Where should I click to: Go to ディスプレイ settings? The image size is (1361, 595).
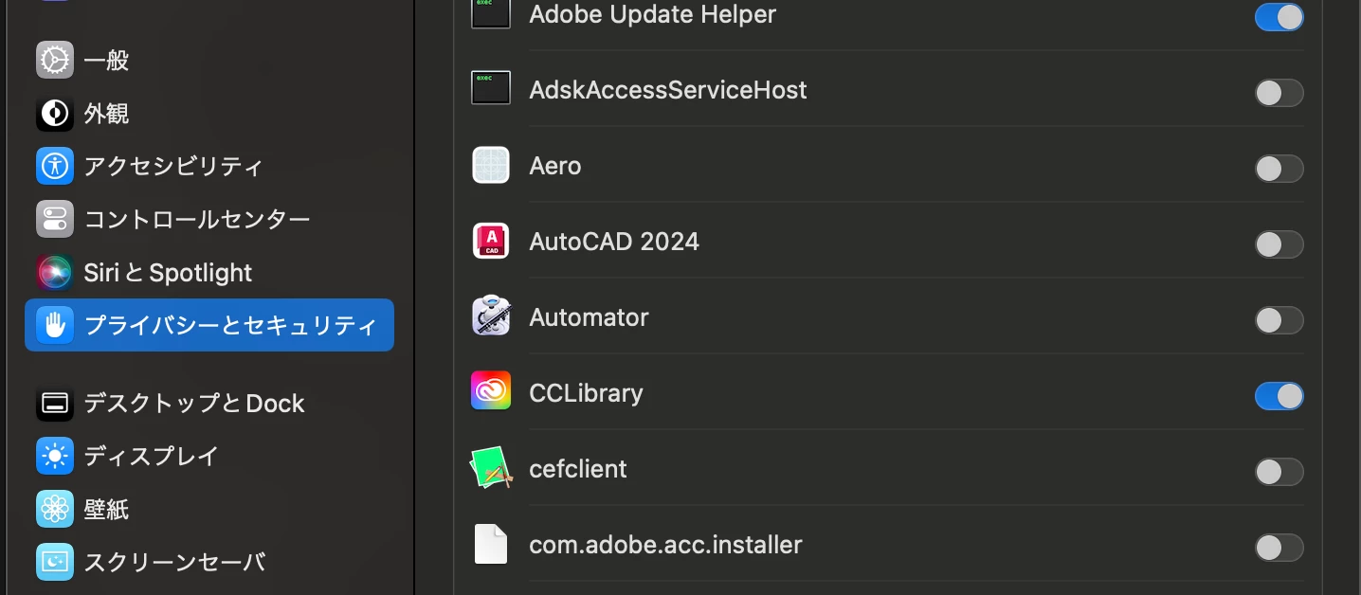209,457
